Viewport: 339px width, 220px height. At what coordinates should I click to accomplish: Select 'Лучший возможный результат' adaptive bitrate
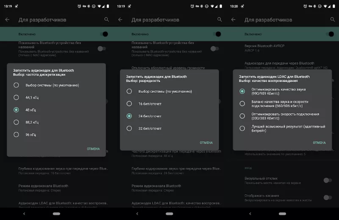tap(282, 129)
